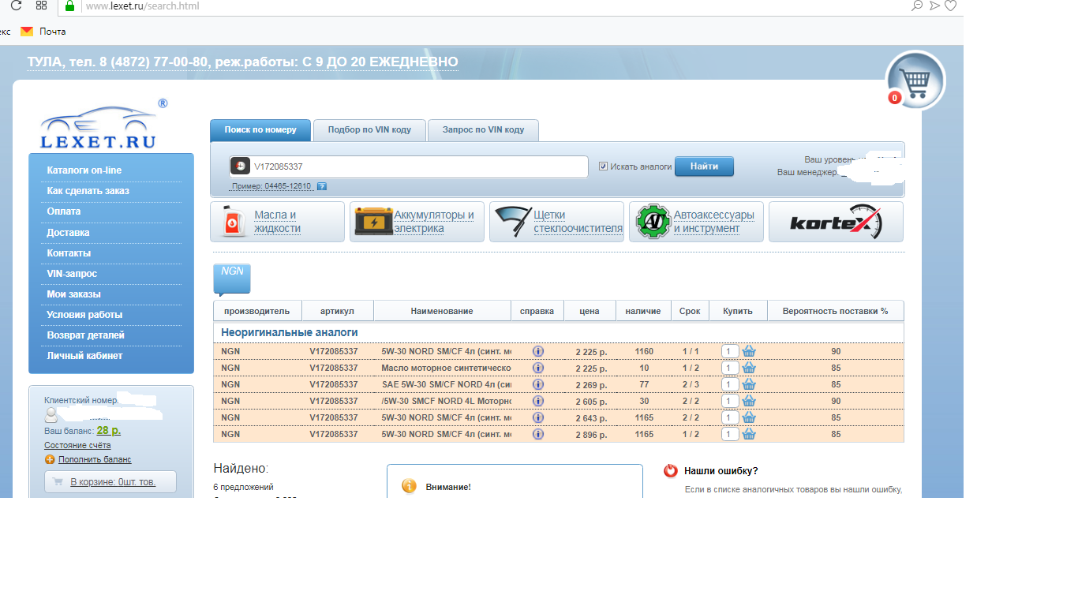Click the send arrow icon in the address bar
1078x606 pixels.
coord(934,6)
